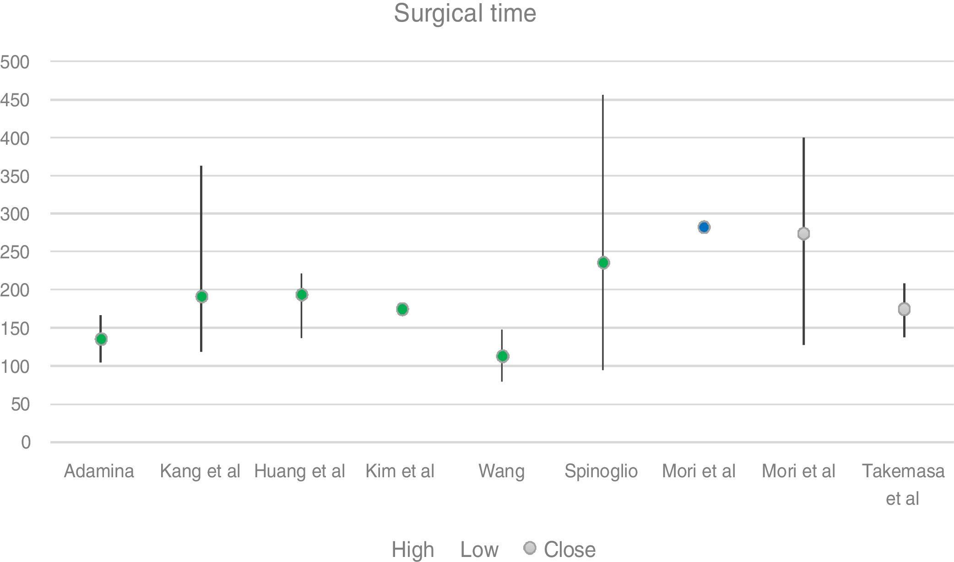Select the Wang x-axis label

click(x=501, y=471)
